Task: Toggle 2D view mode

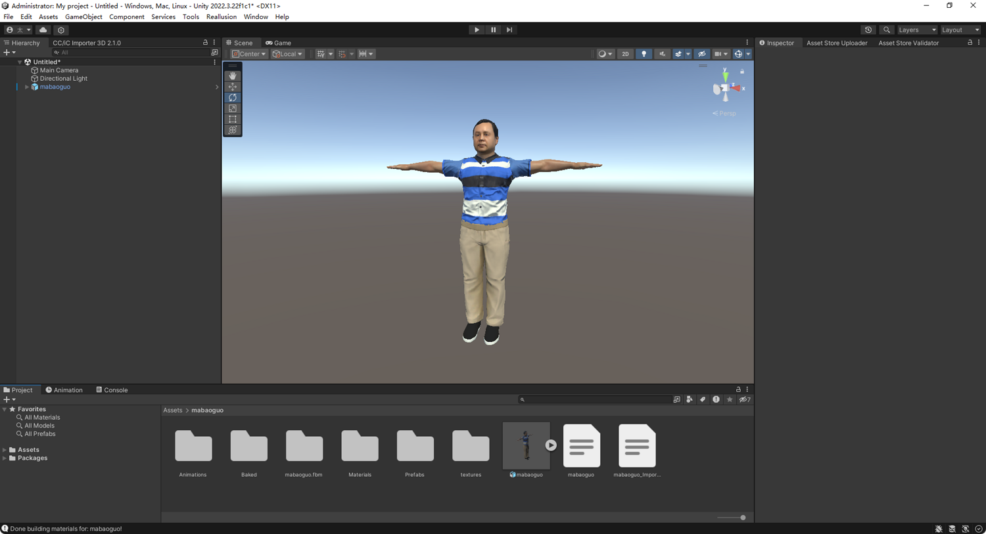Action: pyautogui.click(x=625, y=54)
